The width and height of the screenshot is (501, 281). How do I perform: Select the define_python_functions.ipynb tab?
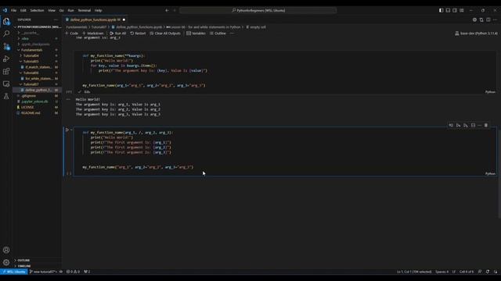(96, 20)
